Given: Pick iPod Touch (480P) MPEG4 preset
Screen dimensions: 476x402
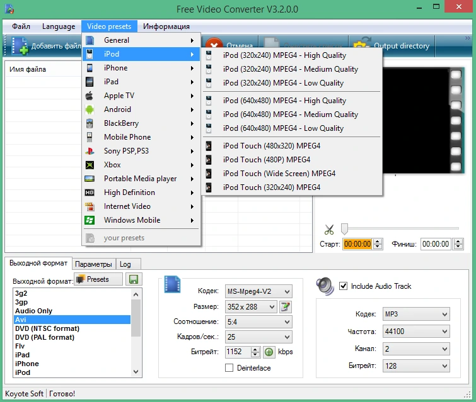Looking at the screenshot, I should [x=291, y=160].
